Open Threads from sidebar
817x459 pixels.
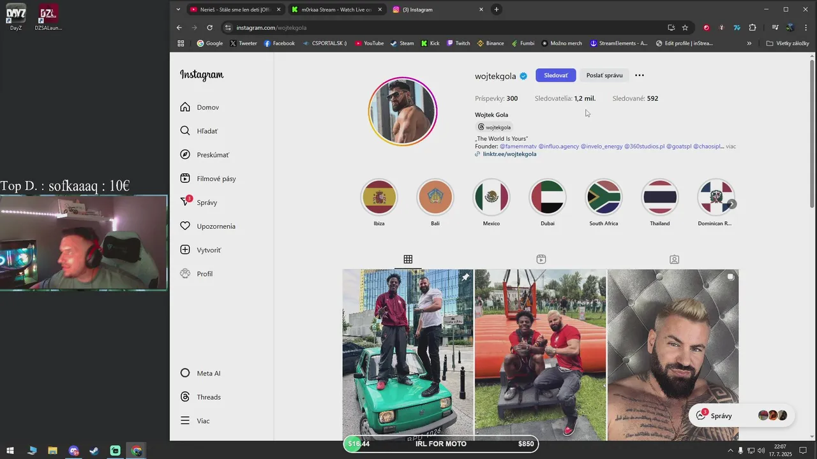pyautogui.click(x=200, y=397)
